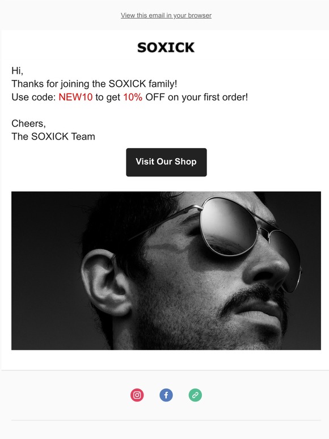
Task: Open the Facebook social icon
Action: [166, 395]
